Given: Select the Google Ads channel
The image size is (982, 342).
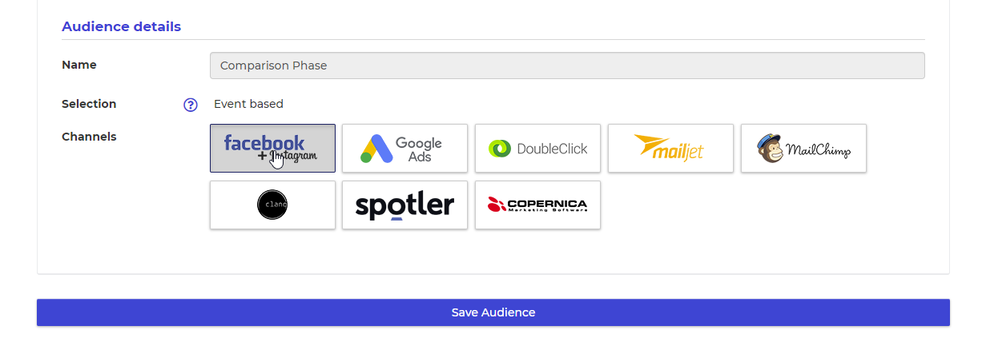Looking at the screenshot, I should click(404, 148).
